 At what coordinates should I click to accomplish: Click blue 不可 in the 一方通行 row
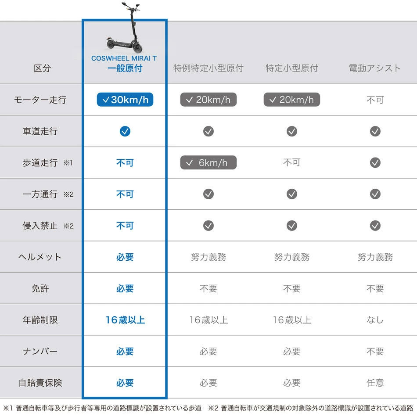125,194
